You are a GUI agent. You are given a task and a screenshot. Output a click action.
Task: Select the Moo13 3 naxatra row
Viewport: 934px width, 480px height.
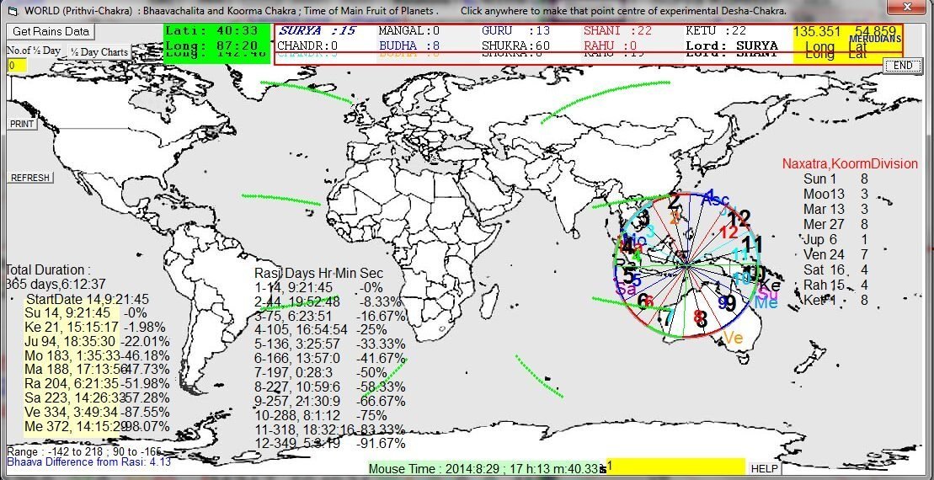835,195
